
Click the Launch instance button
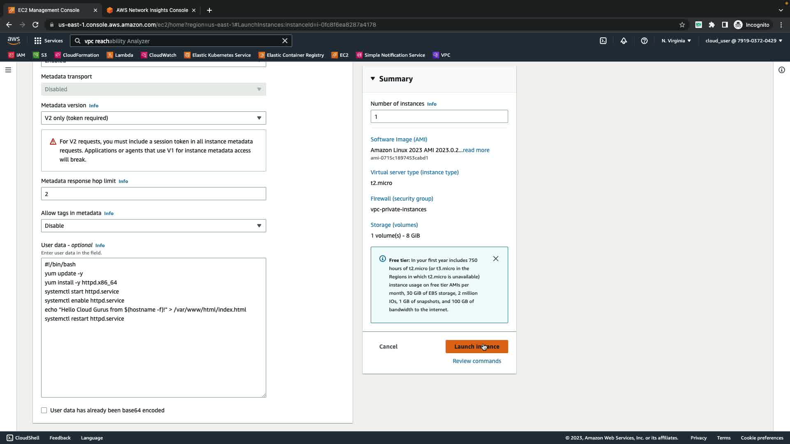pos(476,347)
